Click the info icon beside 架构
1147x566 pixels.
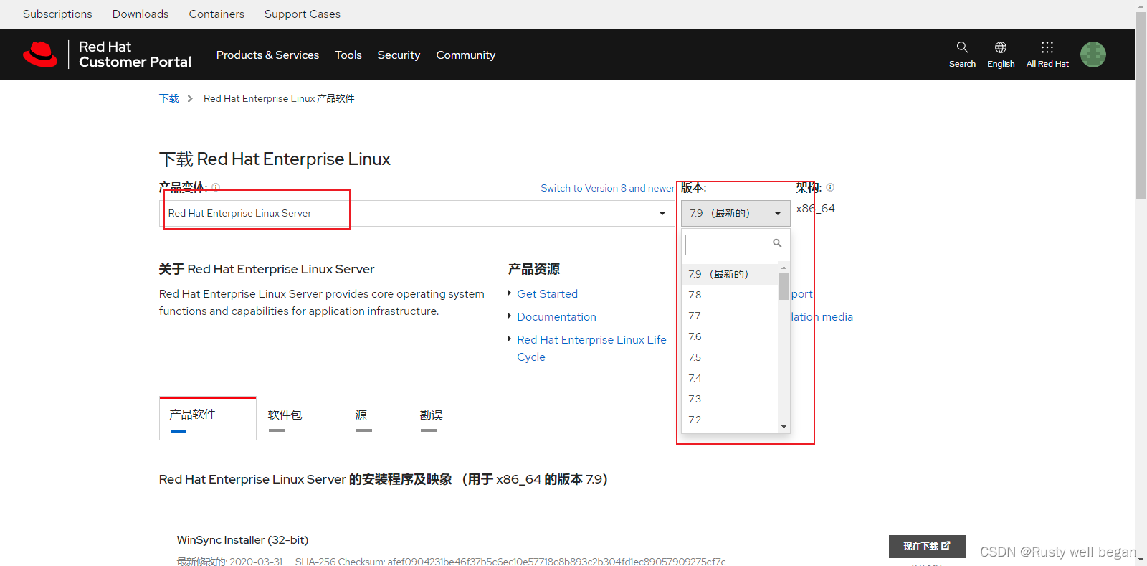pos(830,187)
